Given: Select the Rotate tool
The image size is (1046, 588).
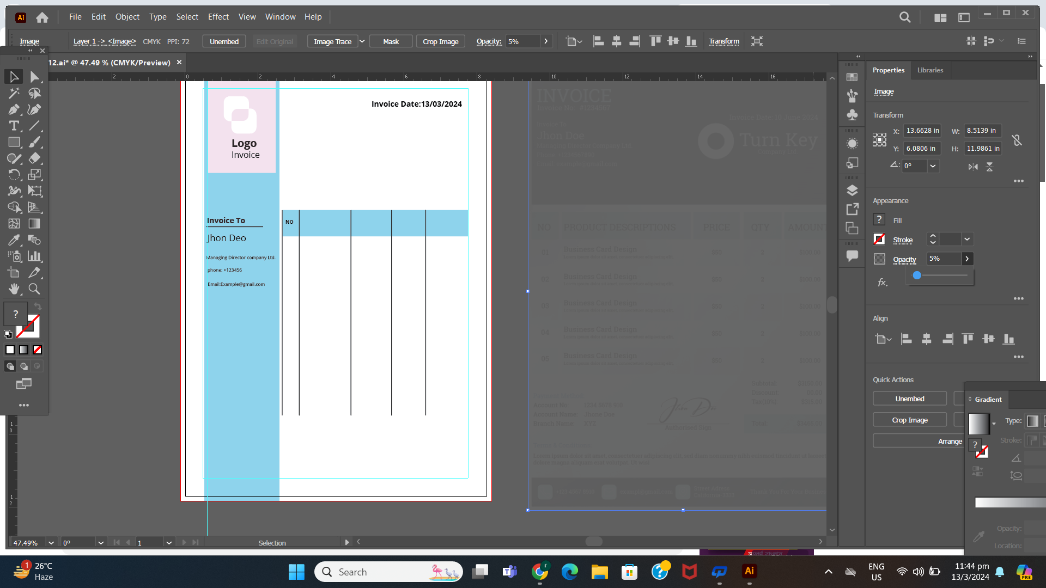Looking at the screenshot, I should [14, 175].
